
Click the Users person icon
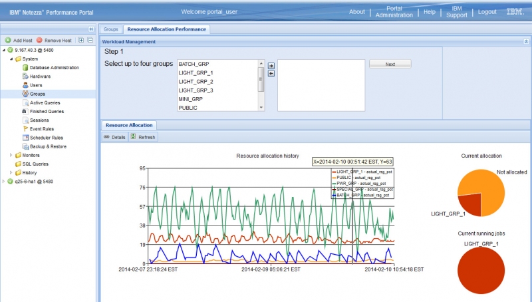pyautogui.click(x=25, y=85)
